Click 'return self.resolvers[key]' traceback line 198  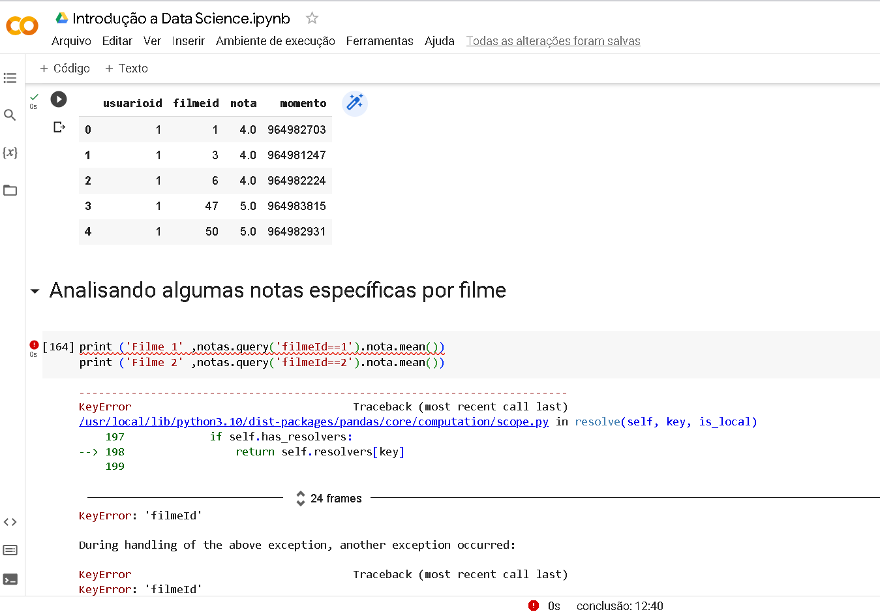tap(320, 452)
